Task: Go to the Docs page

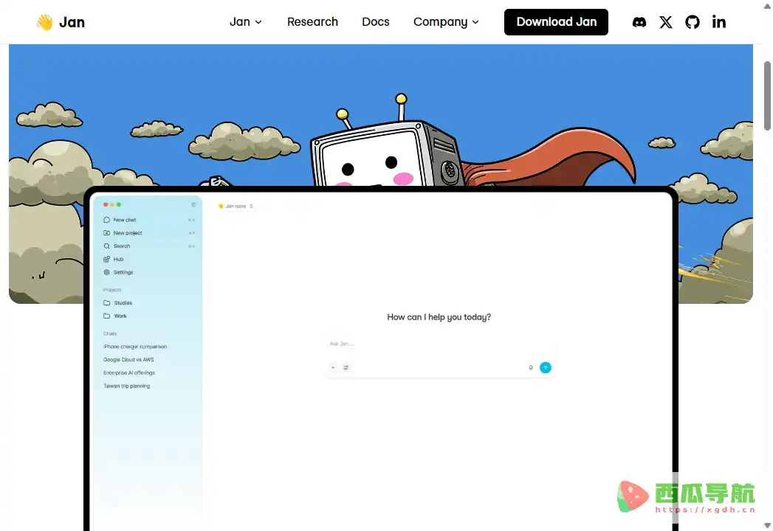Action: (x=376, y=22)
